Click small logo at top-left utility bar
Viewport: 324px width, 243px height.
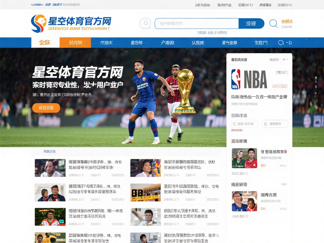[37, 5]
